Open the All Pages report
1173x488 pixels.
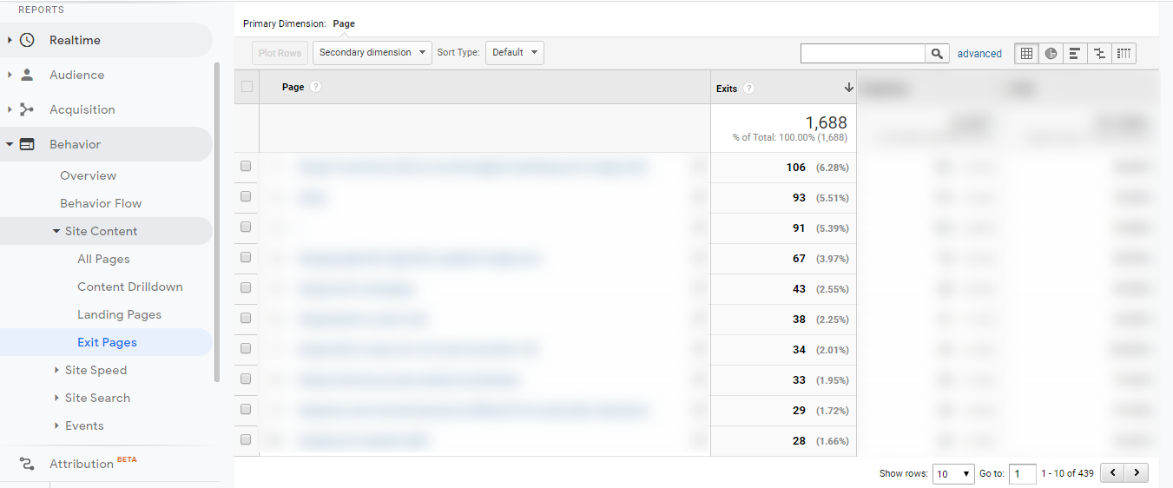coord(103,259)
